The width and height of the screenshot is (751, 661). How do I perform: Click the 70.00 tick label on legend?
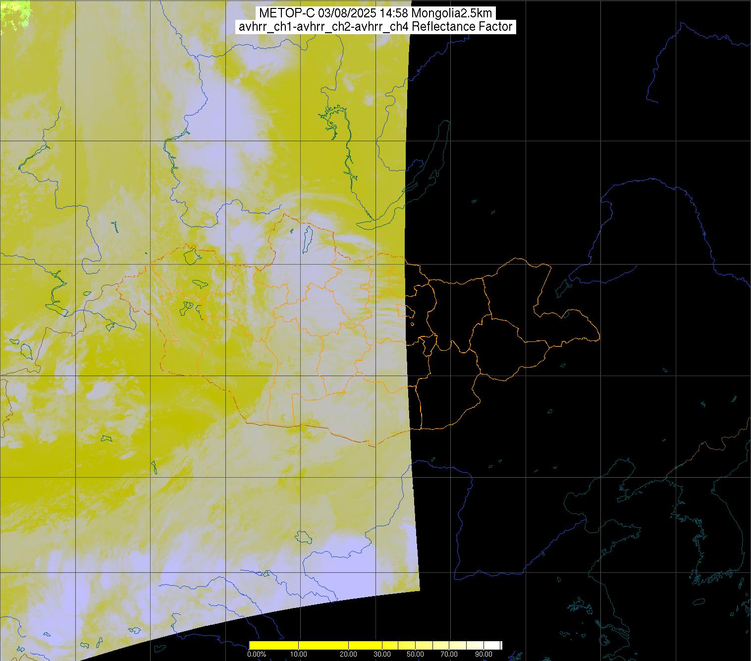pos(449,655)
